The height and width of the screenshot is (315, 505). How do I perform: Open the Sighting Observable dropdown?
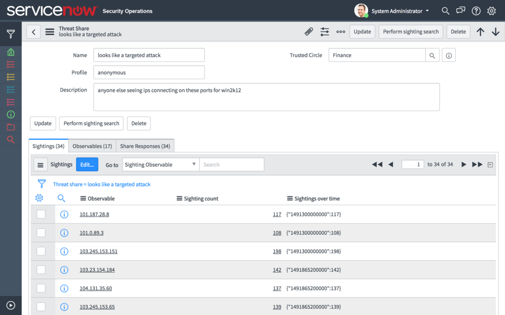160,165
